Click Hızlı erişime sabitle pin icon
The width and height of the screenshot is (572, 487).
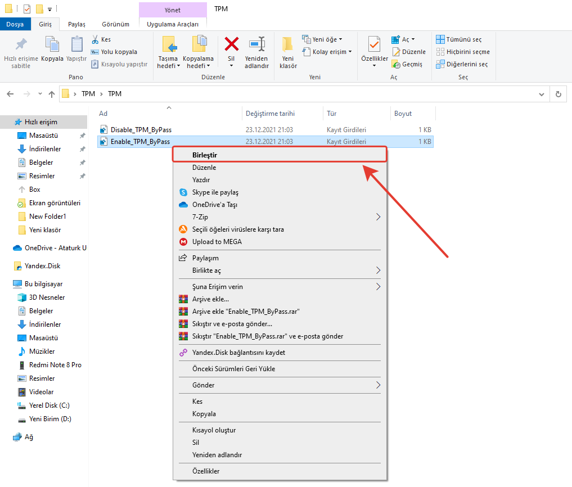tap(21, 45)
